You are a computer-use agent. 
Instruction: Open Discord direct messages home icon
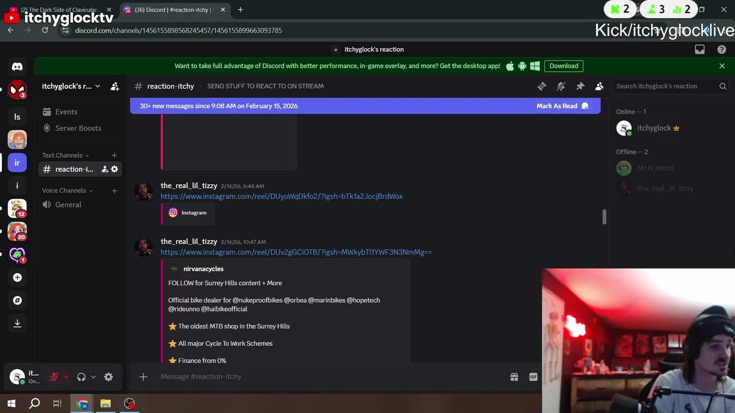click(17, 67)
